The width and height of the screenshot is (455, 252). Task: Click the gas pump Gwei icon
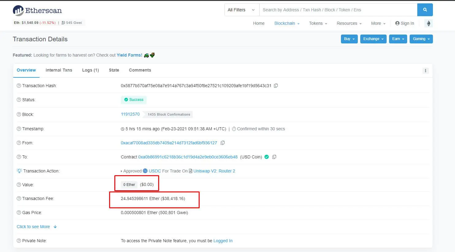tap(63, 23)
